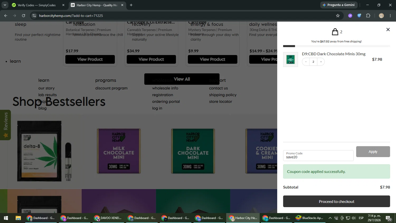Click the shopping bag icon in cart
The image size is (396, 223).
(335, 32)
